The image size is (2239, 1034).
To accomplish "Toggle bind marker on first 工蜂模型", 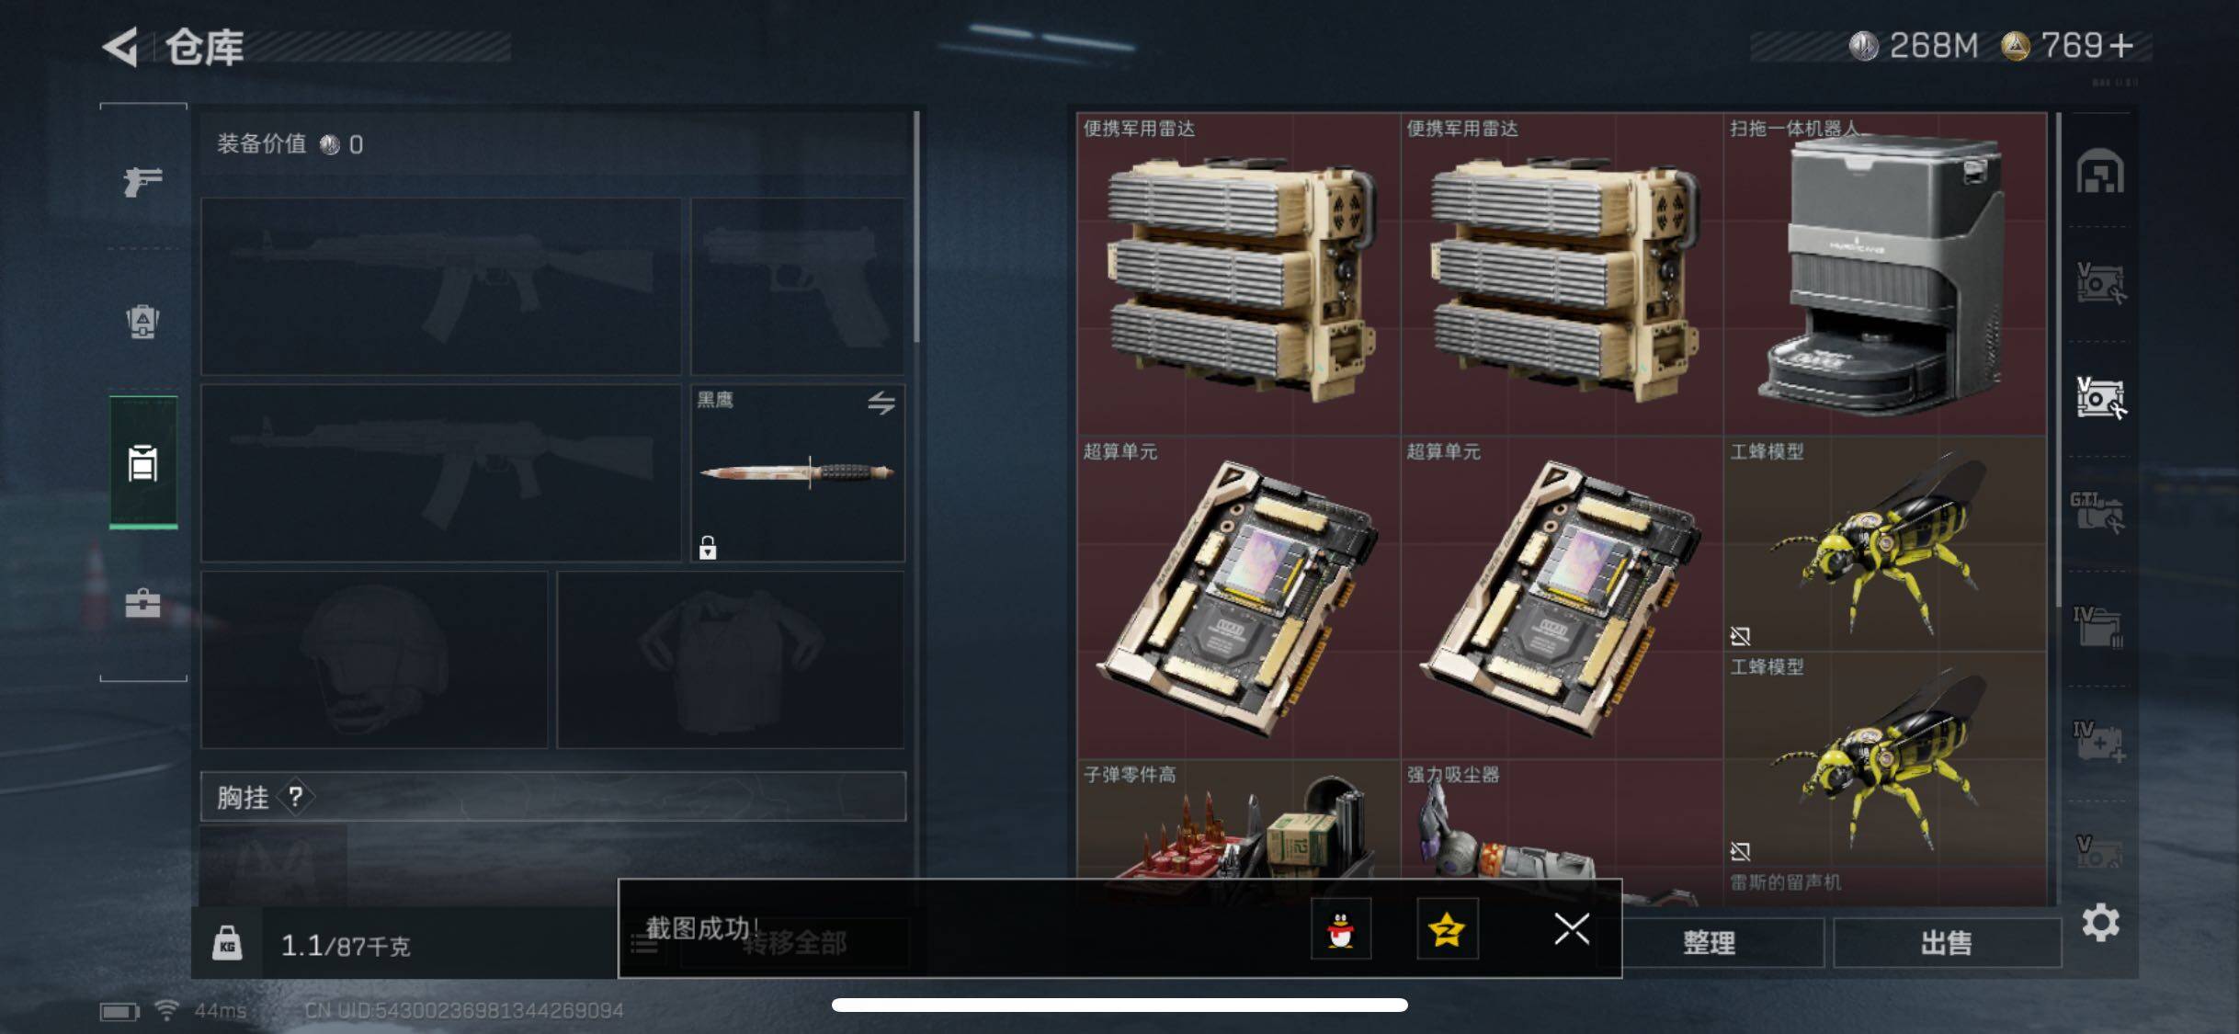I will [x=1740, y=635].
